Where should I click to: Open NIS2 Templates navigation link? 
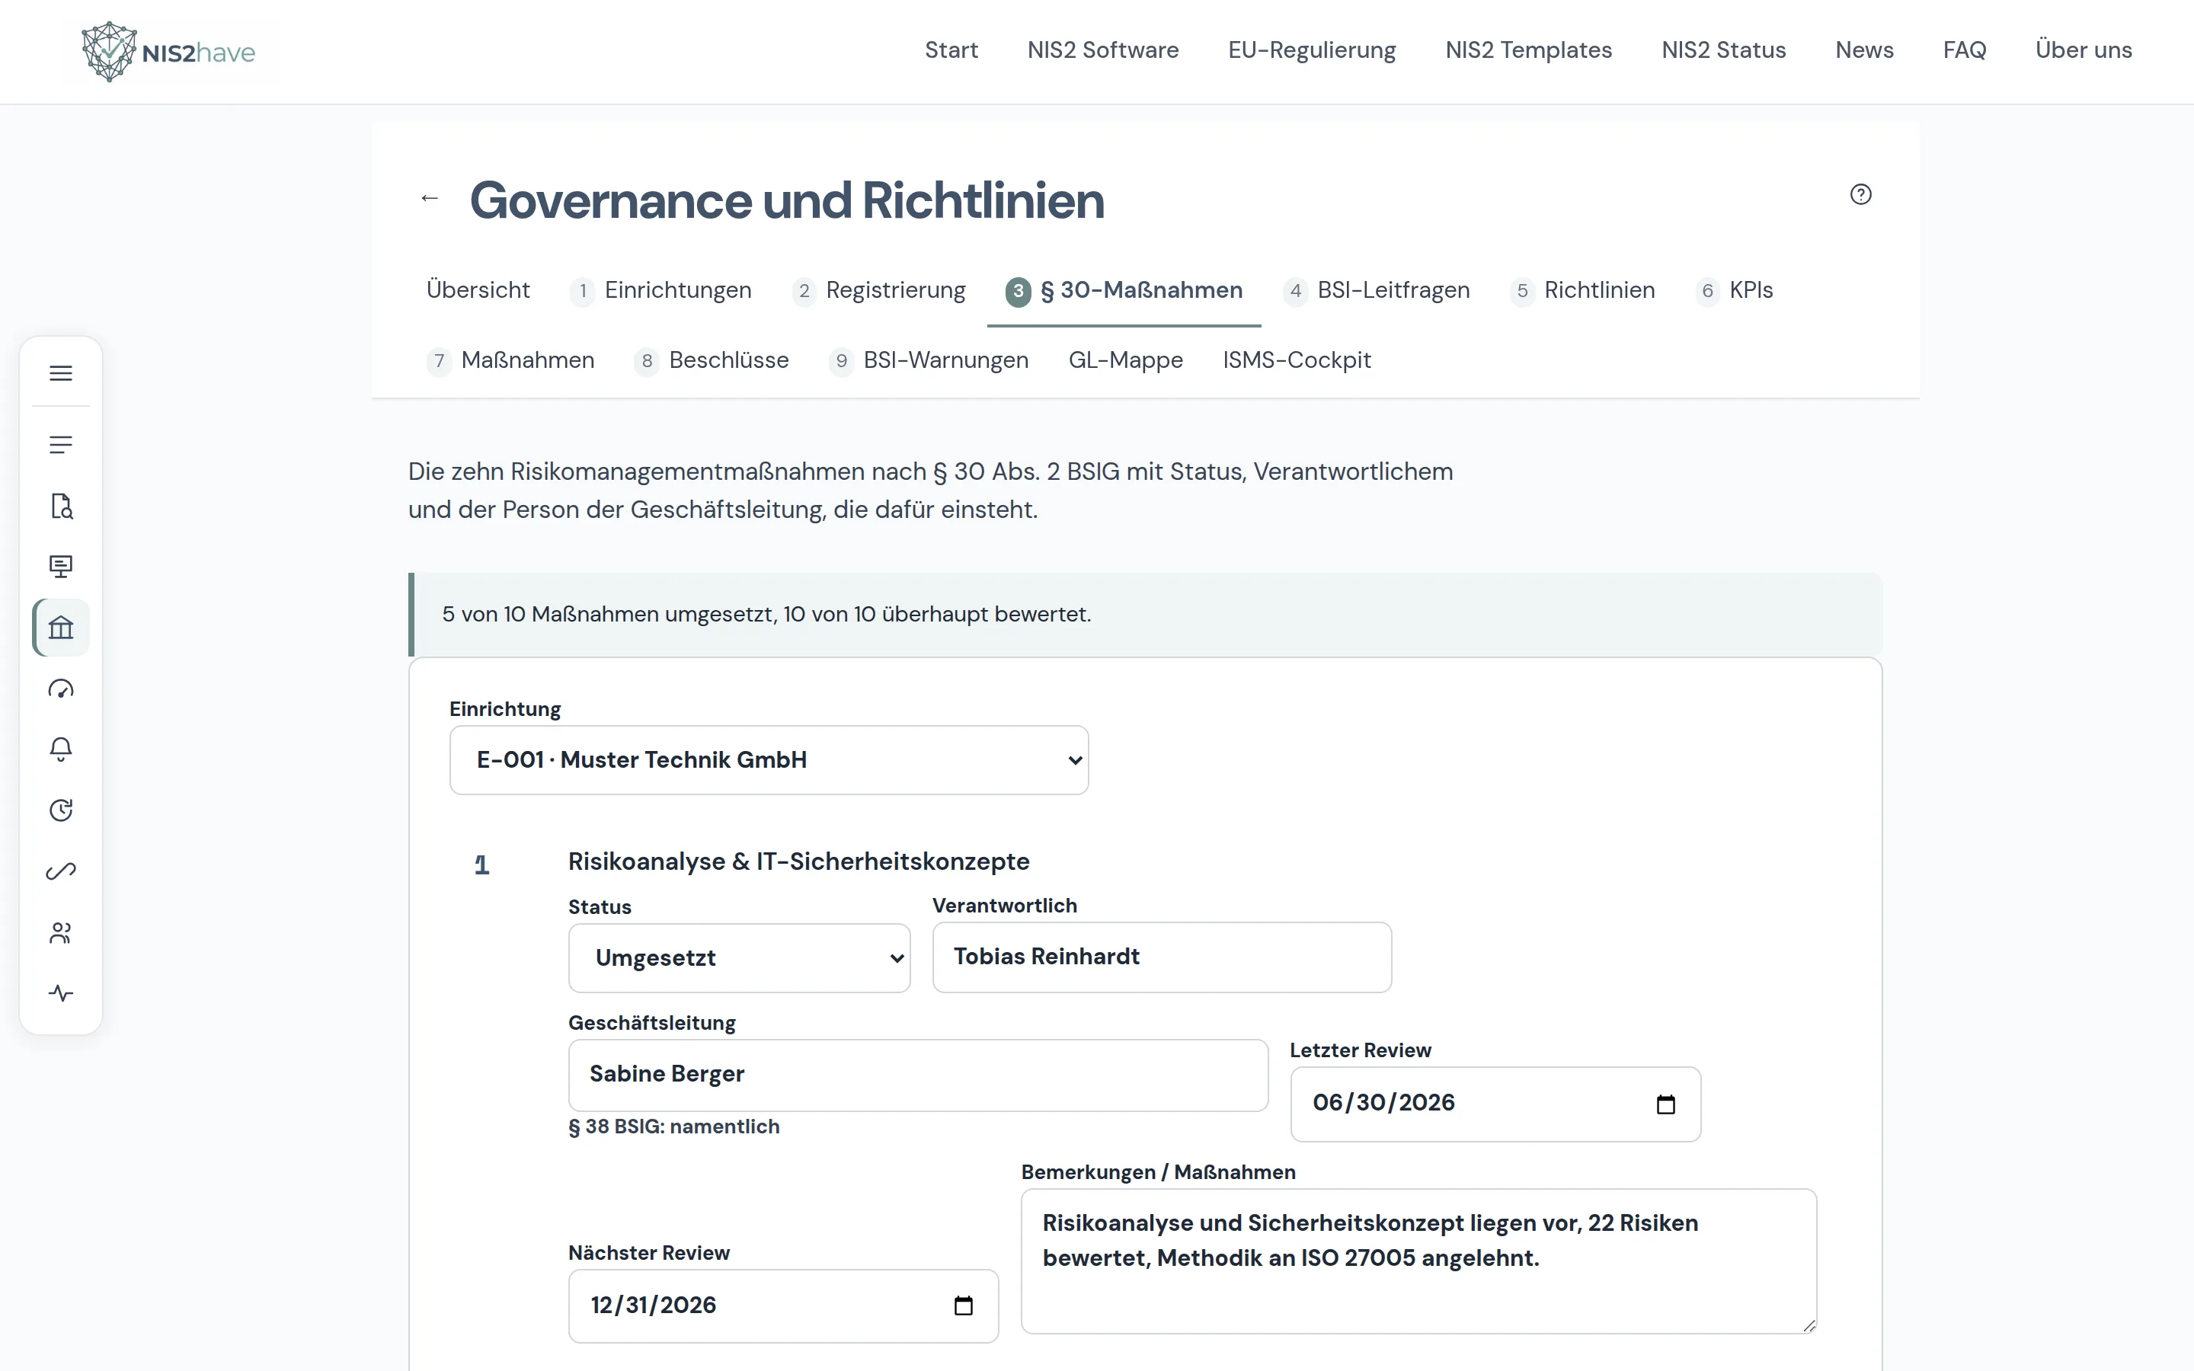pos(1528,50)
